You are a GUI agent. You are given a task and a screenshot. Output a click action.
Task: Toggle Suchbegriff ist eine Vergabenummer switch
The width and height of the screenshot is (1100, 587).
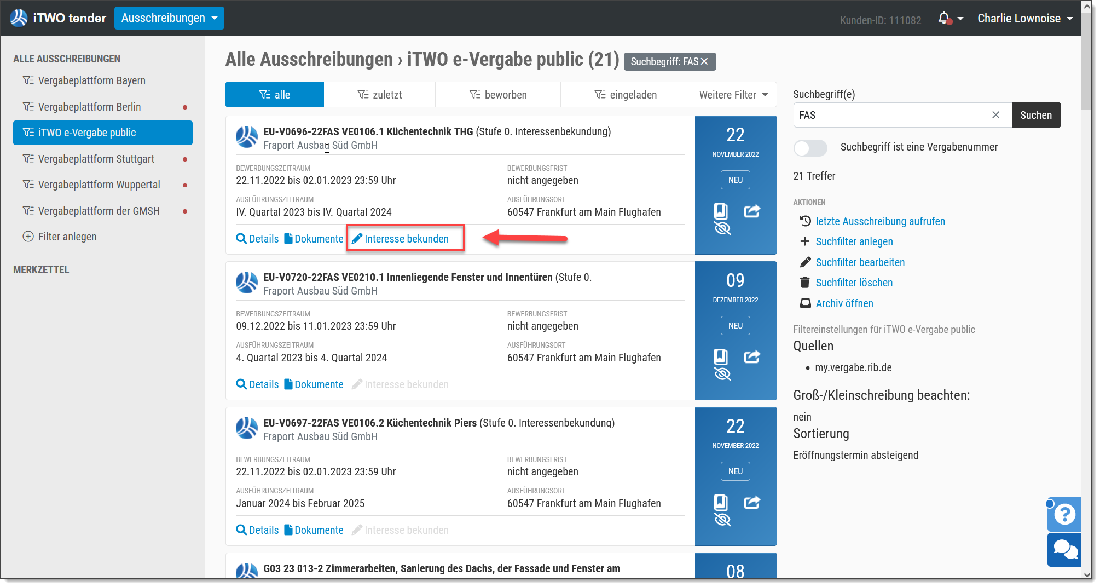[810, 147]
